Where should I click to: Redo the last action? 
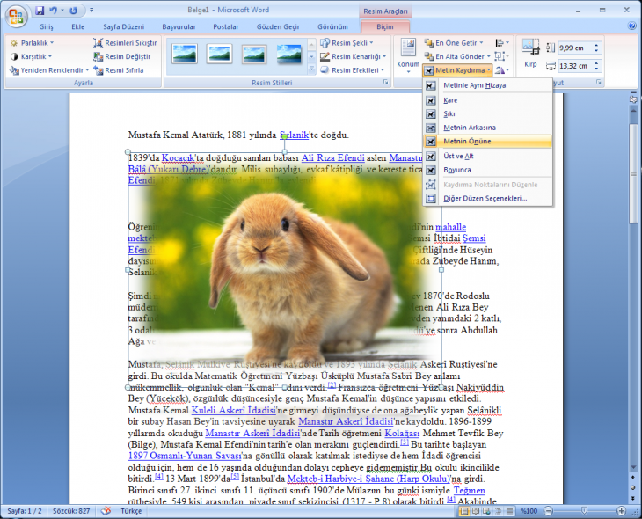click(74, 11)
